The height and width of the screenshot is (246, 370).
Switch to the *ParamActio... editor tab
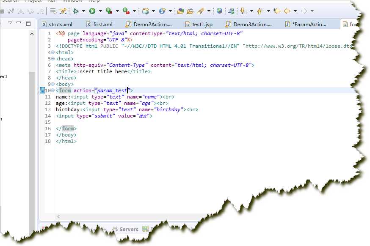pos(306,24)
